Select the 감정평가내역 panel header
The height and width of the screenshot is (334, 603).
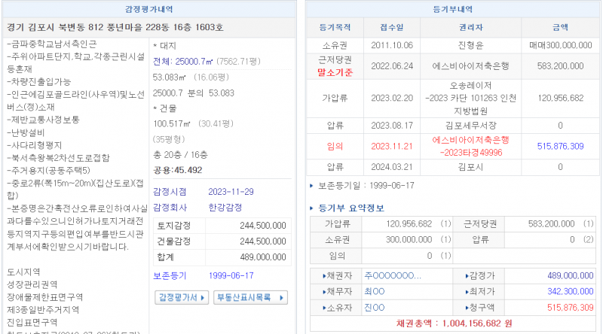[148, 9]
